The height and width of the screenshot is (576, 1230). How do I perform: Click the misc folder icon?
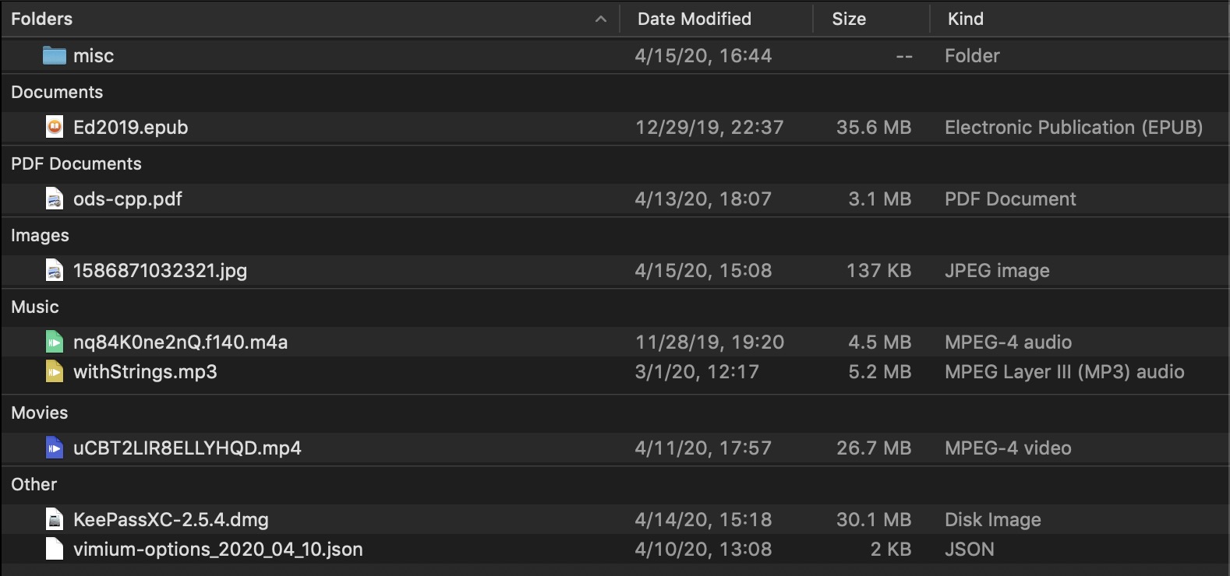click(54, 55)
